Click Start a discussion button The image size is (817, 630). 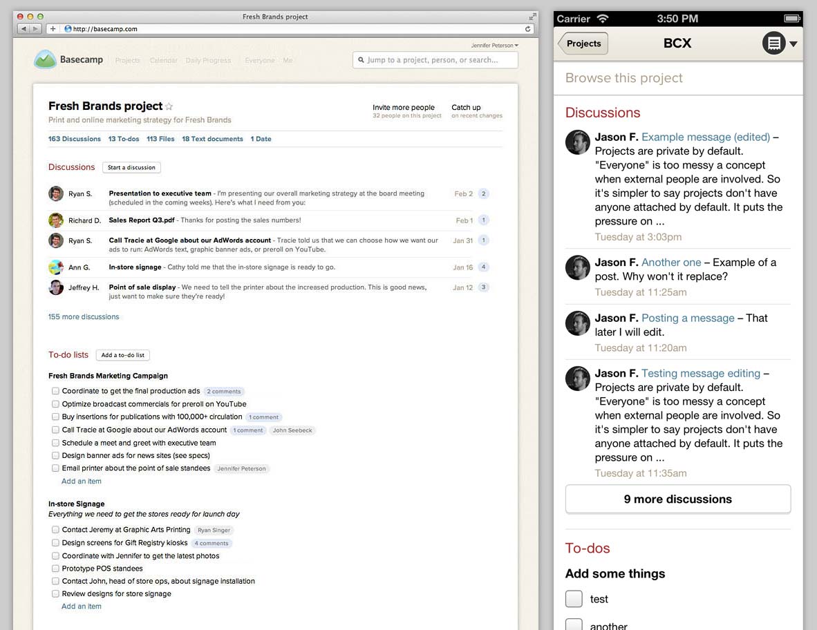131,168
